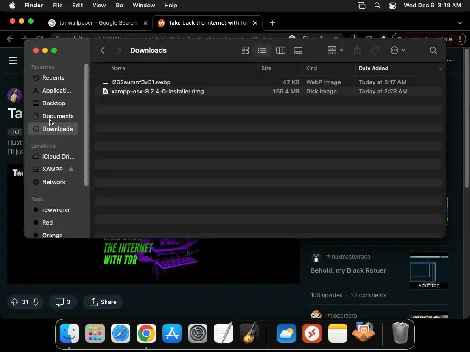Switch Finder to column view
This screenshot has width=470, height=352.
pos(280,50)
